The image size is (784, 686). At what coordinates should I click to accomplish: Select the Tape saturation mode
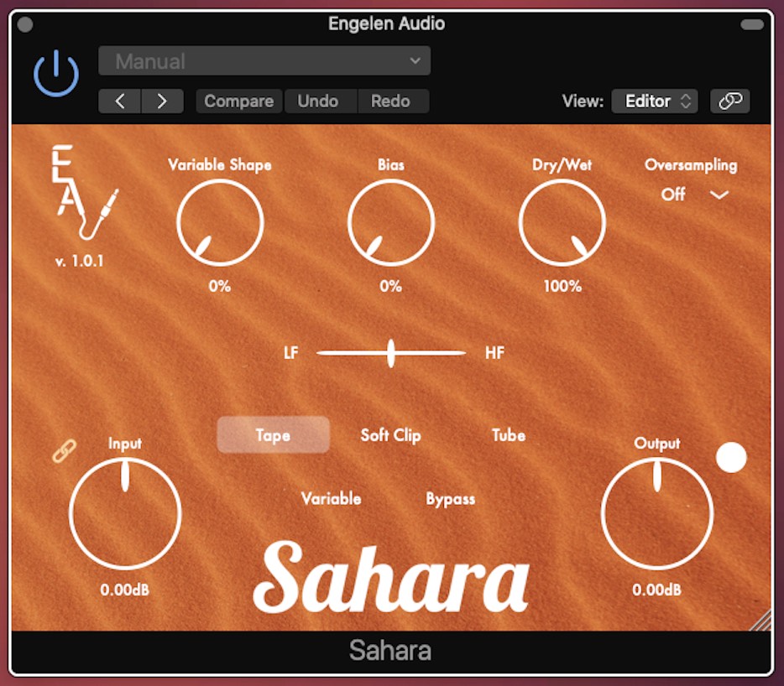point(273,434)
